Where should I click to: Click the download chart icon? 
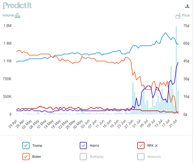[187, 6]
